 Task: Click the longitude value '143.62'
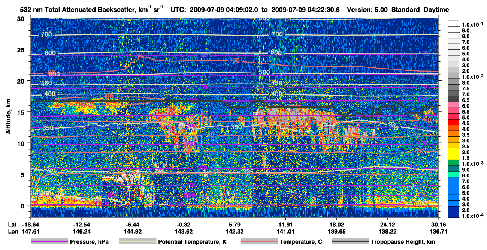coord(184,231)
